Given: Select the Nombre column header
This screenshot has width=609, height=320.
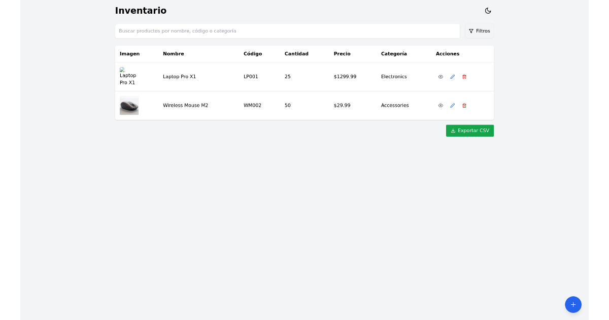Looking at the screenshot, I should [173, 53].
